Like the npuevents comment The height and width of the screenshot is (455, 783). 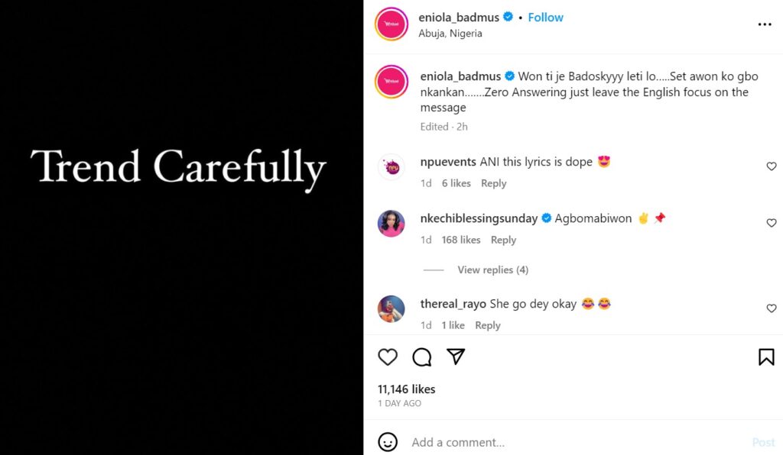click(771, 166)
